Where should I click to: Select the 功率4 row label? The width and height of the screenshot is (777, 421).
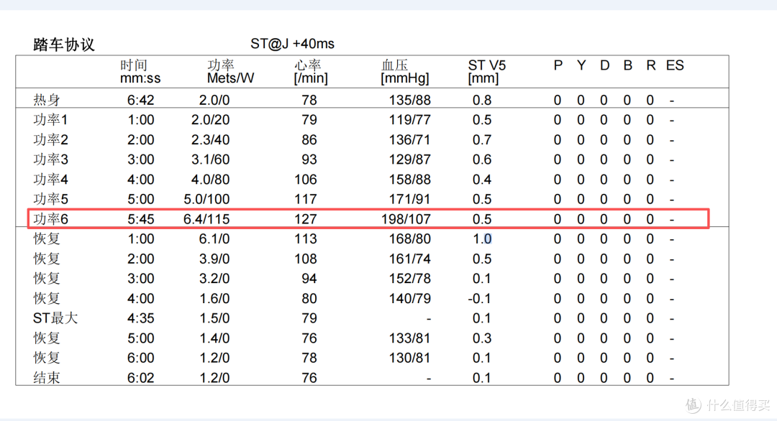coord(50,180)
